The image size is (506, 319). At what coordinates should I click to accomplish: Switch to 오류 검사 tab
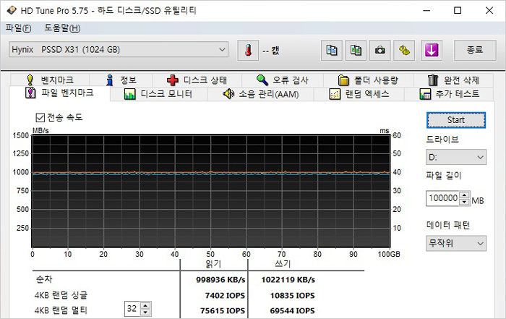[283, 80]
